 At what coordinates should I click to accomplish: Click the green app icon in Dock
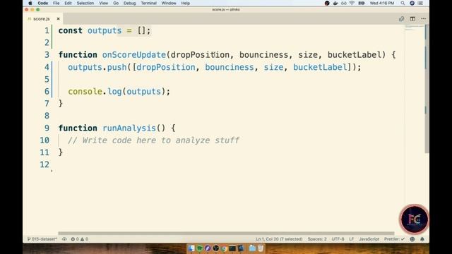199,248
